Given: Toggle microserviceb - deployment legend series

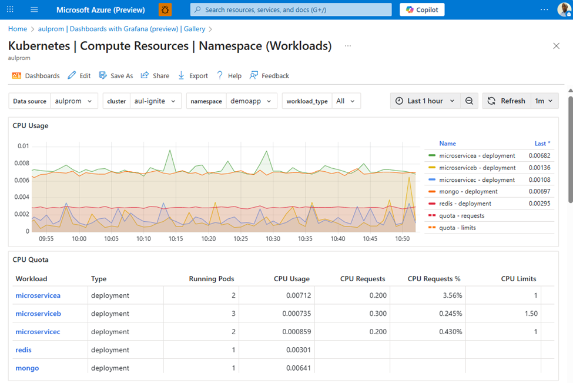Looking at the screenshot, I should [x=477, y=168].
